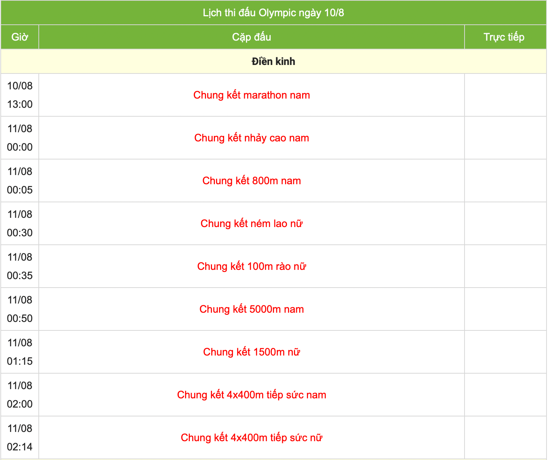The width and height of the screenshot is (548, 460).
Task: Click the 'Lịch thi đấu Olympic ngày 10/8' title
Action: (x=273, y=13)
